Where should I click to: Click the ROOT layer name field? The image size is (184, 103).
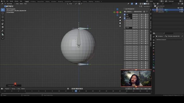(129, 28)
